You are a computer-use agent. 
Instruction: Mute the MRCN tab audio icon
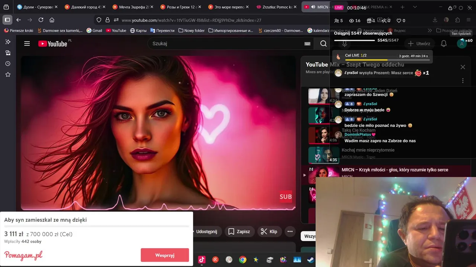pos(313,7)
